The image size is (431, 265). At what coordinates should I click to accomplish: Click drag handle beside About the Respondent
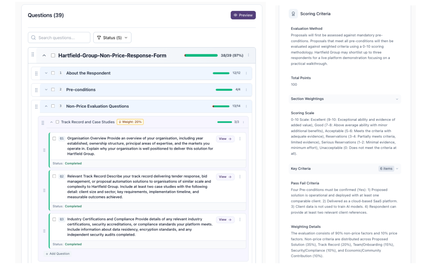[x=36, y=74]
